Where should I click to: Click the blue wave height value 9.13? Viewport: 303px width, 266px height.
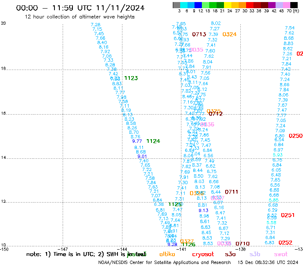(203, 210)
